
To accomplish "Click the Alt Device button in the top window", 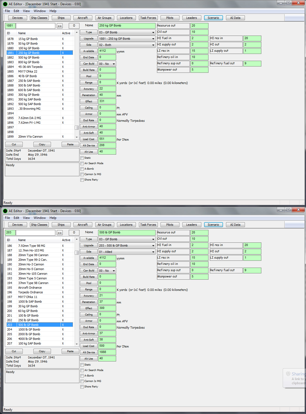I will pyautogui.click(x=89, y=146).
